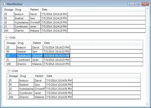Click dosage 100 cell in top grid

tap(9, 31)
